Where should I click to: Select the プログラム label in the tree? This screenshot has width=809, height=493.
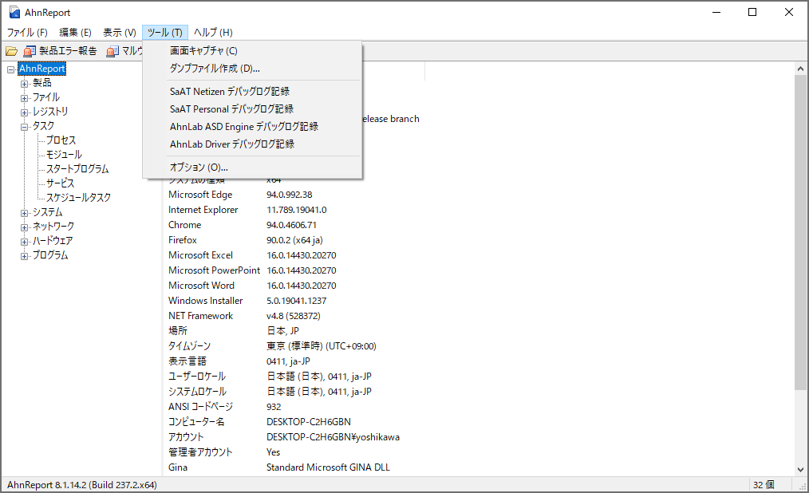tap(50, 255)
